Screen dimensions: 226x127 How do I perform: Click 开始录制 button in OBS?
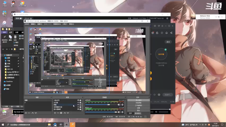pos(138,103)
